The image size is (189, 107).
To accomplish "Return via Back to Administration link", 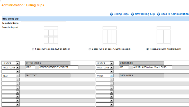I will point(175,14).
